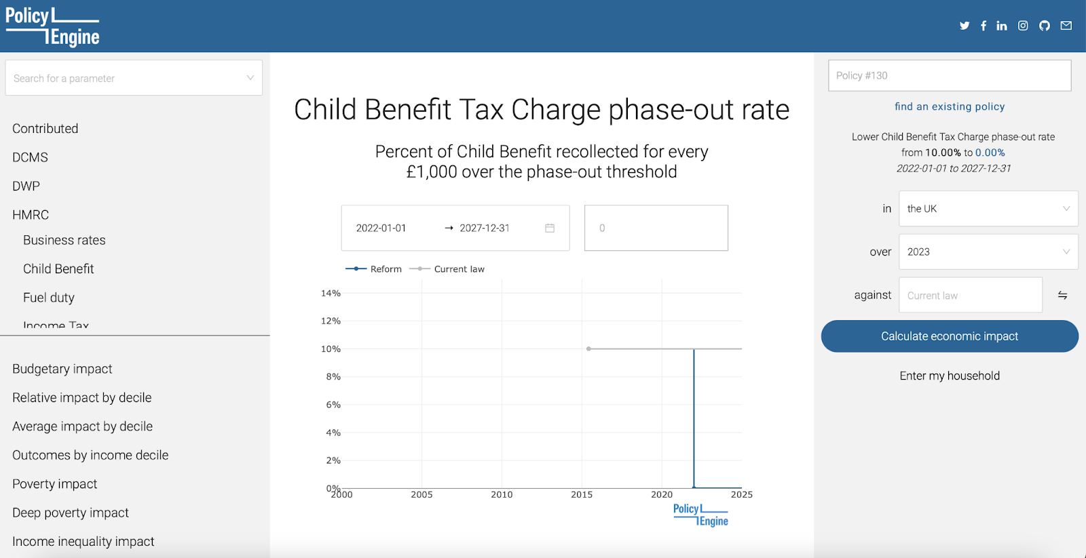Click find an existing policy link

pos(950,106)
